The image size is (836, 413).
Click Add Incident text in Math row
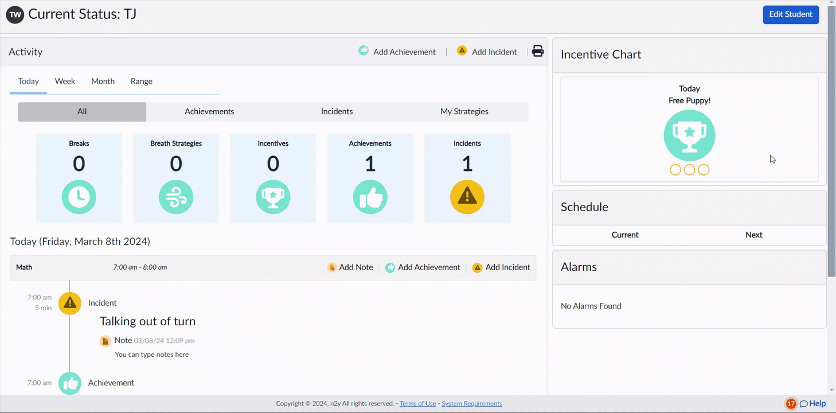(x=507, y=267)
